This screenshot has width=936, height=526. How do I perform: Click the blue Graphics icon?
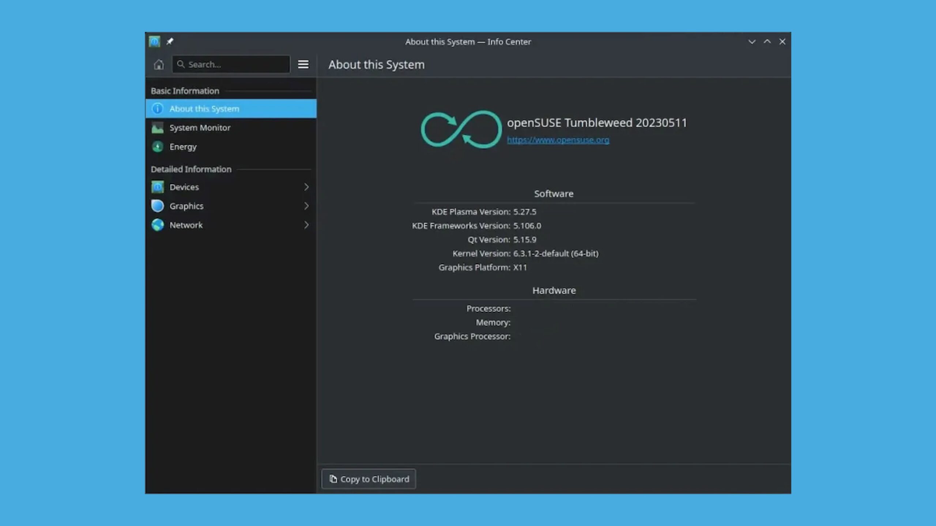tap(158, 206)
